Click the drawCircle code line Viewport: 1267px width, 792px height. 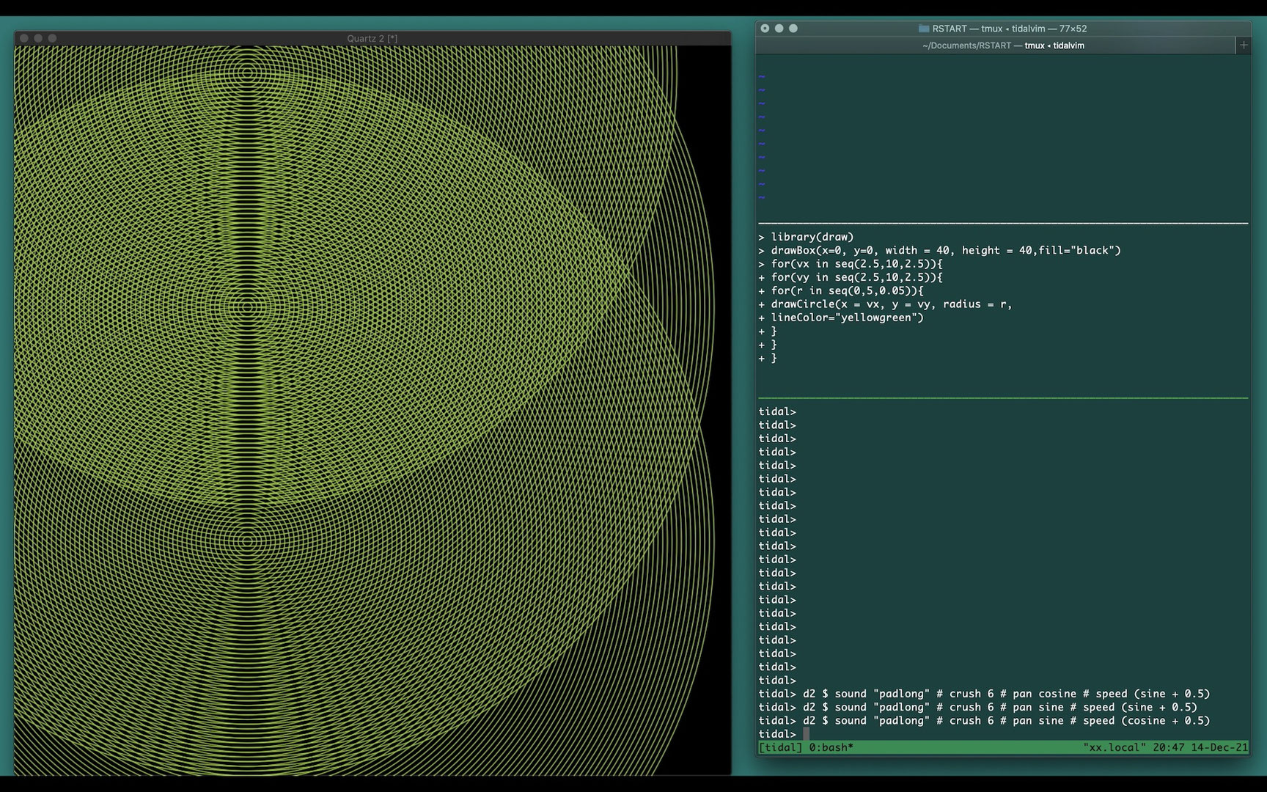[x=891, y=304]
